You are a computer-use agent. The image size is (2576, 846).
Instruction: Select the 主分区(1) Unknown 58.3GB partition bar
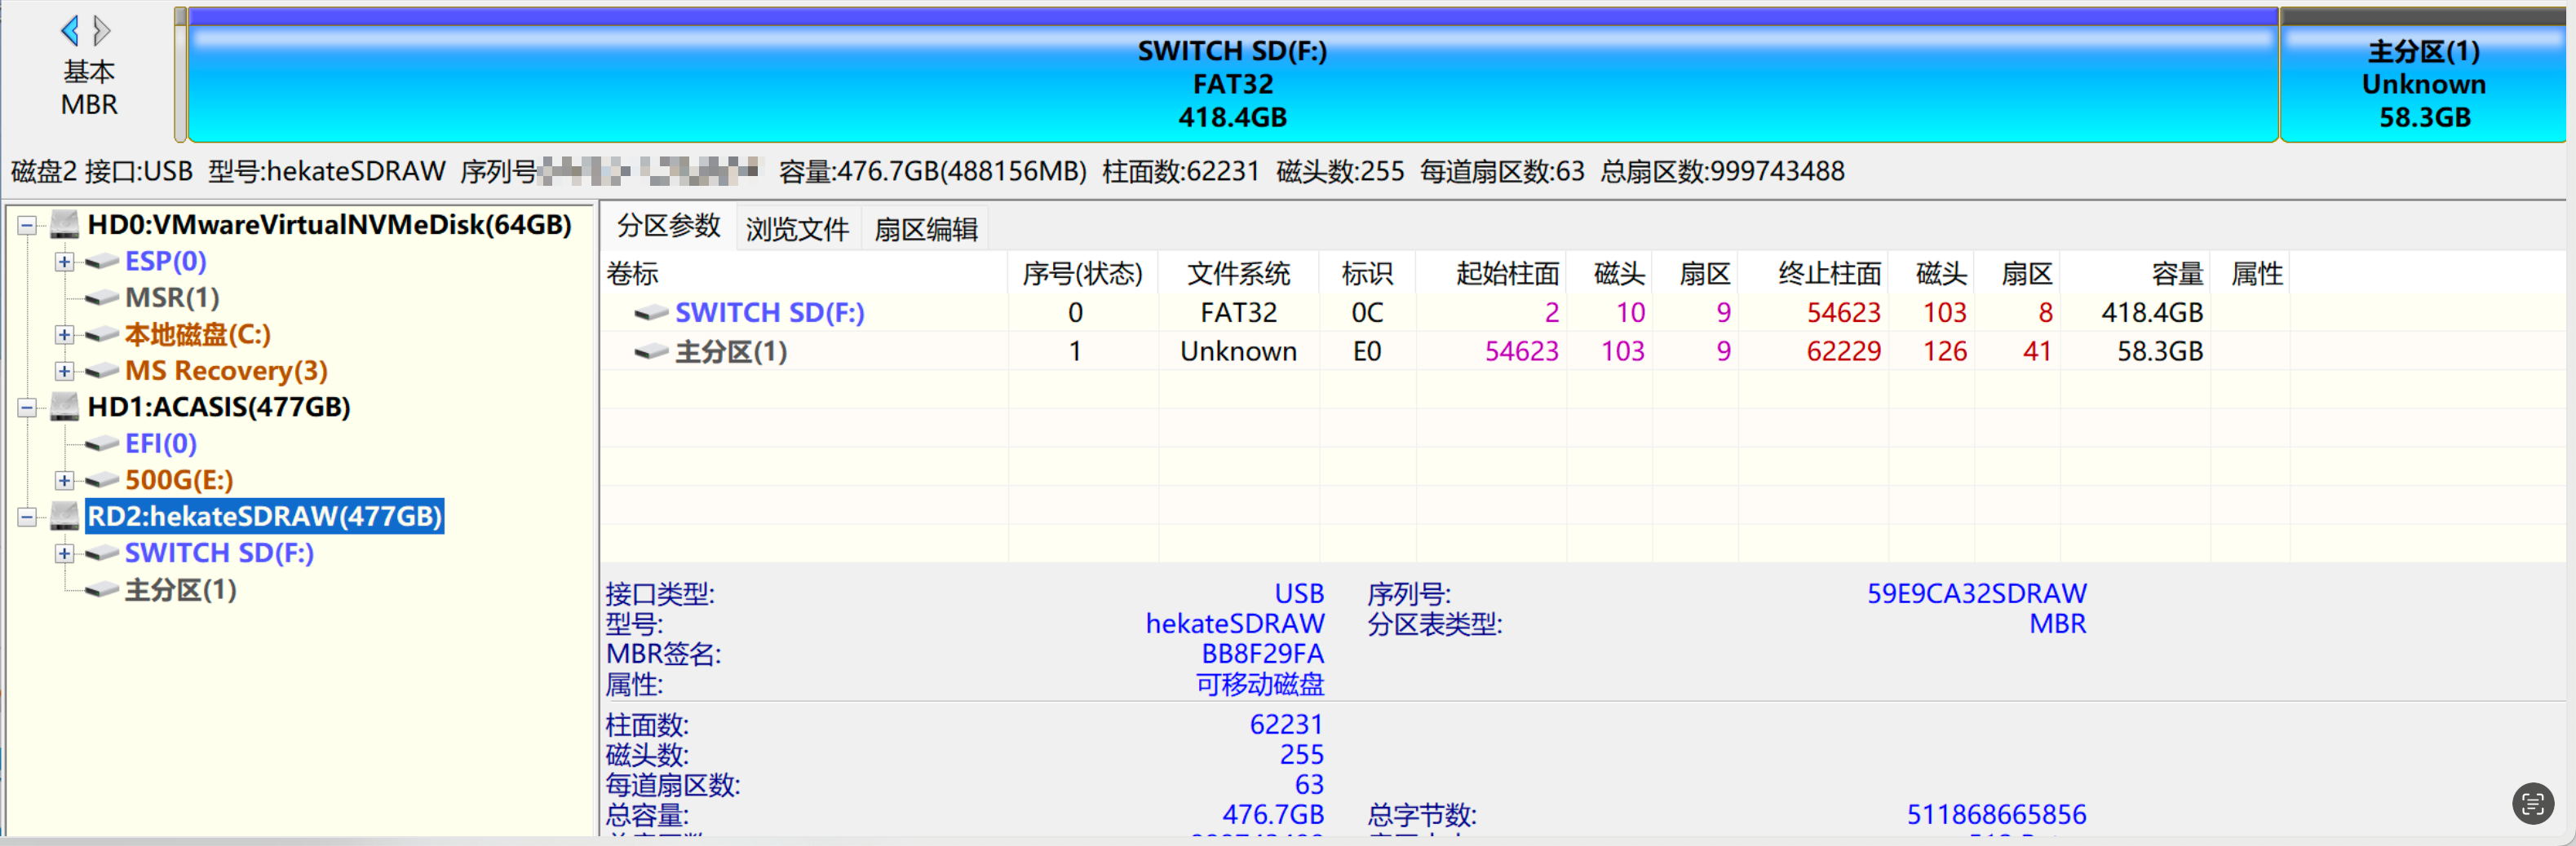(2422, 84)
